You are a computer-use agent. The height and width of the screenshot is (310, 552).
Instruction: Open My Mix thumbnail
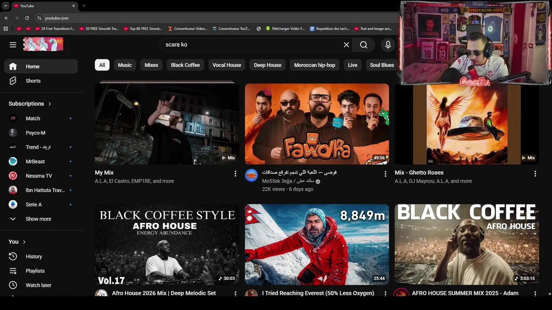coord(167,124)
